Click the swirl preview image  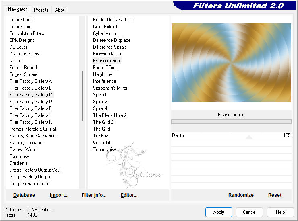coord(231,63)
